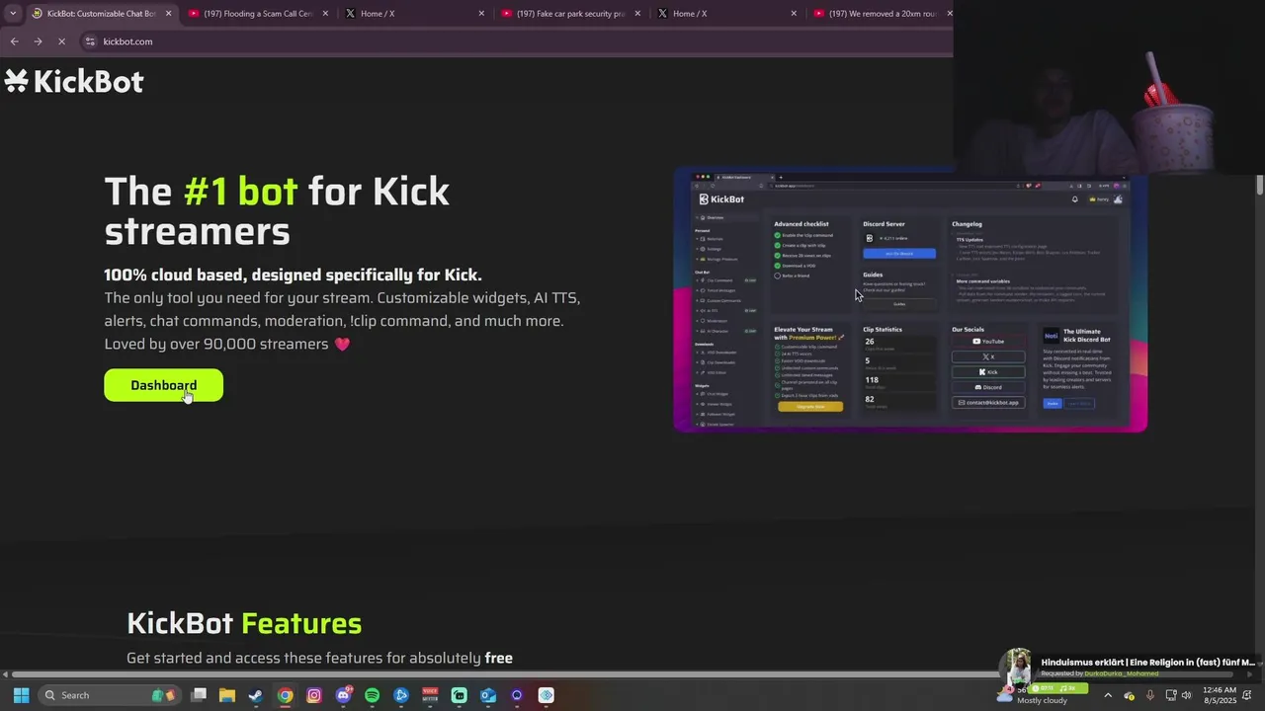Close the Fake car park security tab
The image size is (1265, 711).
coord(637,14)
